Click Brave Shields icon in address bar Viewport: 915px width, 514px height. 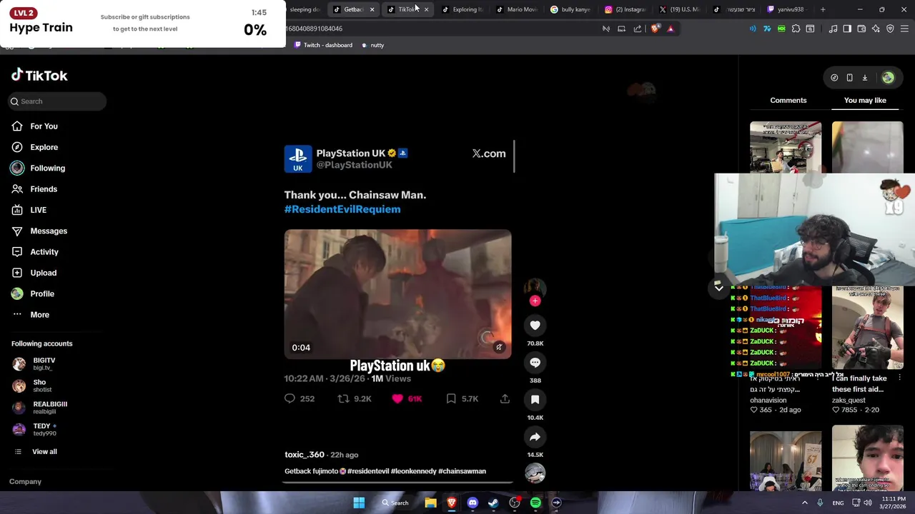(x=655, y=29)
